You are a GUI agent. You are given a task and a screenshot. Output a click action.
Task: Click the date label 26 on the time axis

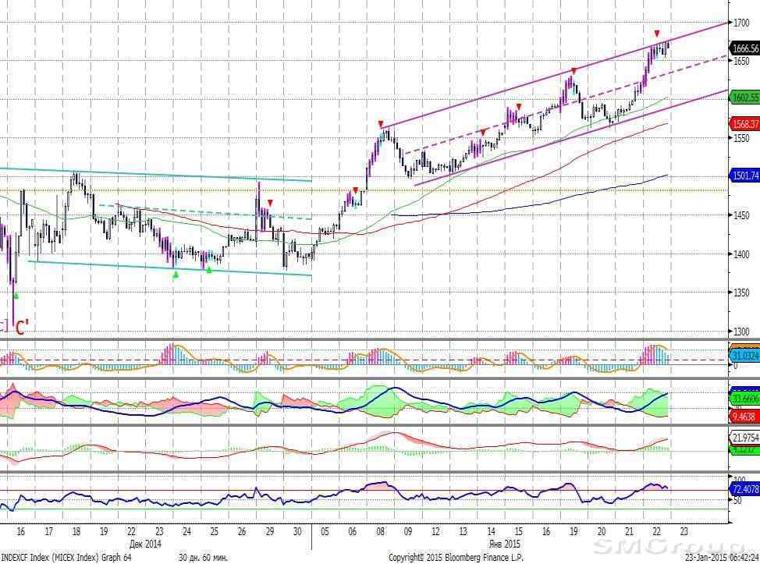[x=242, y=531]
